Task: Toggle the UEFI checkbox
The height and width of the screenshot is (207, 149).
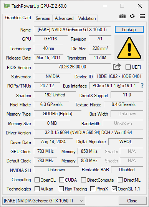Action: click(128, 67)
